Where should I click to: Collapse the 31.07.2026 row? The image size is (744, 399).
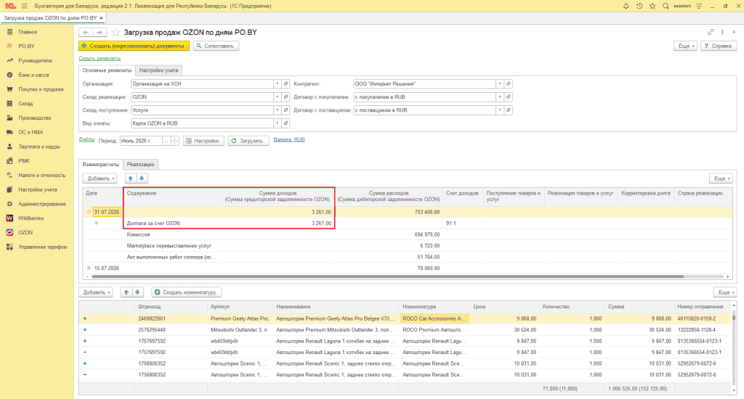click(x=89, y=212)
